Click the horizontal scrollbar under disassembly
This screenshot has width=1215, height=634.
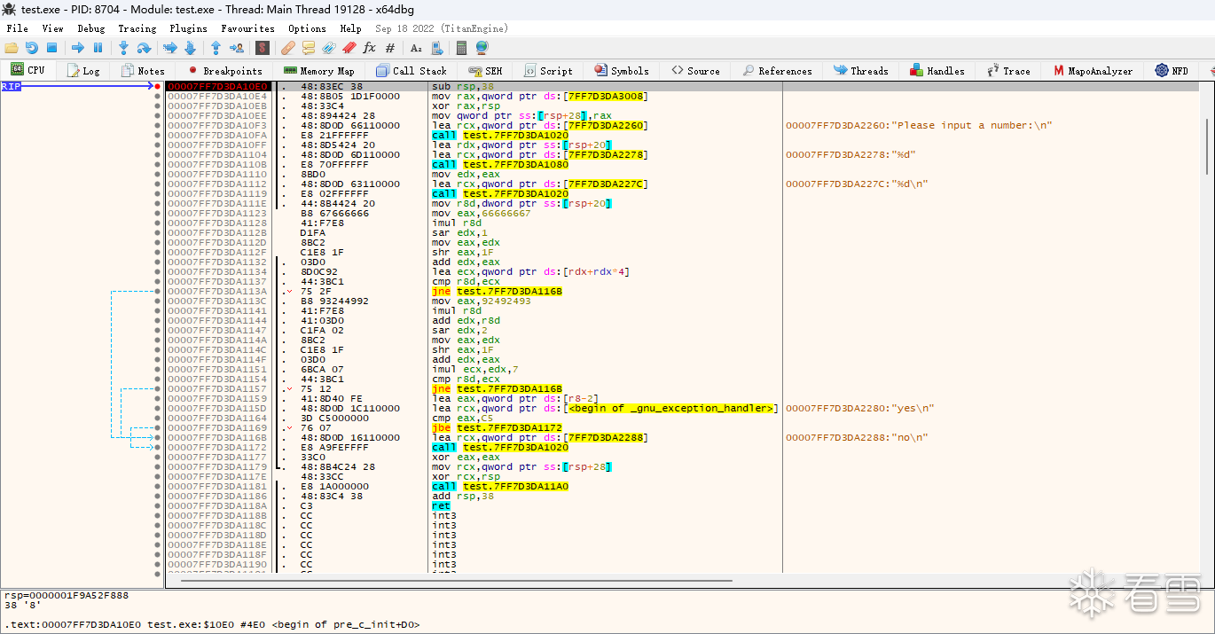(x=457, y=581)
